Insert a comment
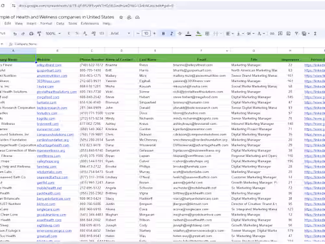 280,33
